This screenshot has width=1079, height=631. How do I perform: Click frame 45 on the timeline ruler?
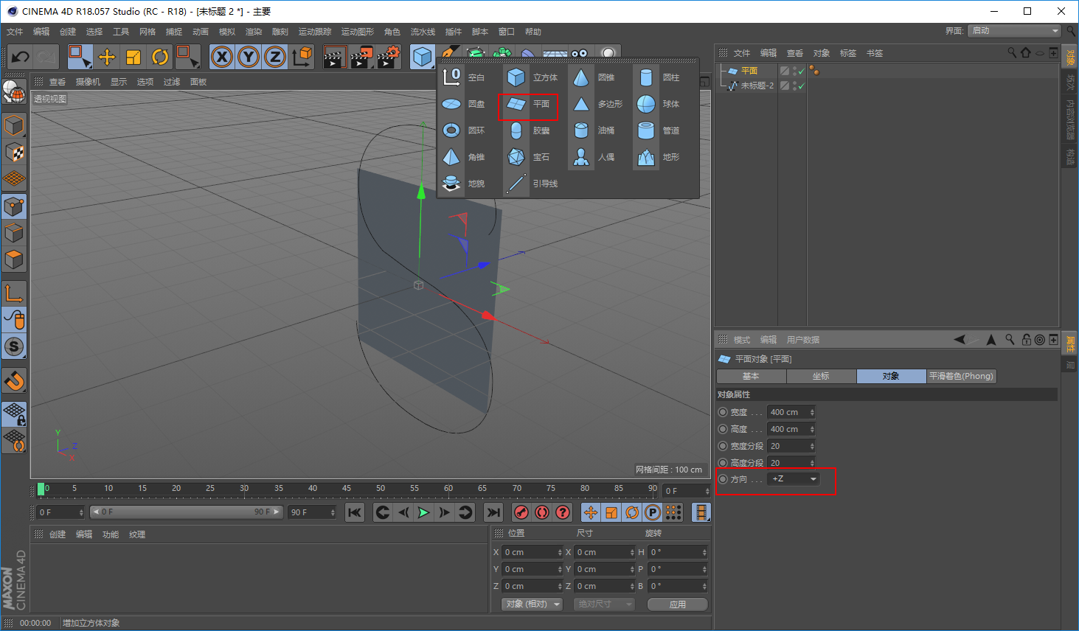[347, 489]
